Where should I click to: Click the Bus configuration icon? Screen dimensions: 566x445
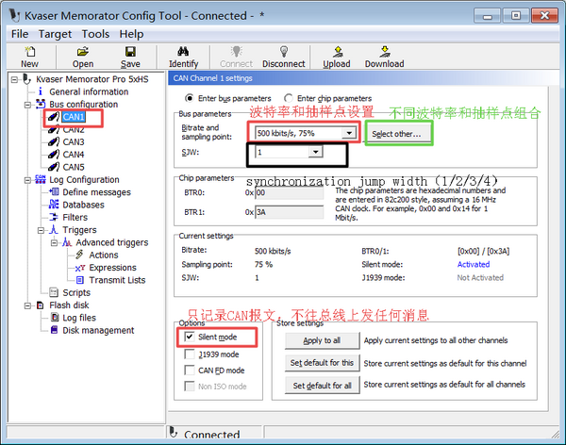pos(41,104)
